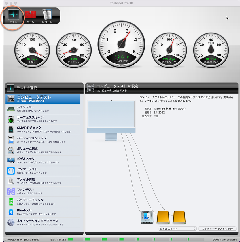Select the パーティションマップ icon
This screenshot has height=242, width=240.
pyautogui.click(x=11, y=140)
